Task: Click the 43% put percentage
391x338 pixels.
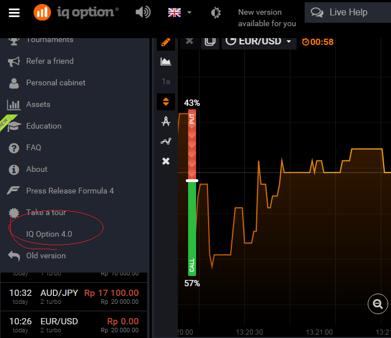Action: coord(192,103)
